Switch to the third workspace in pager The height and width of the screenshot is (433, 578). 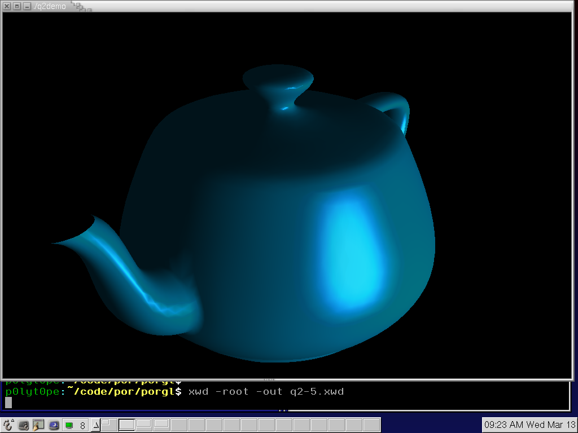161,425
